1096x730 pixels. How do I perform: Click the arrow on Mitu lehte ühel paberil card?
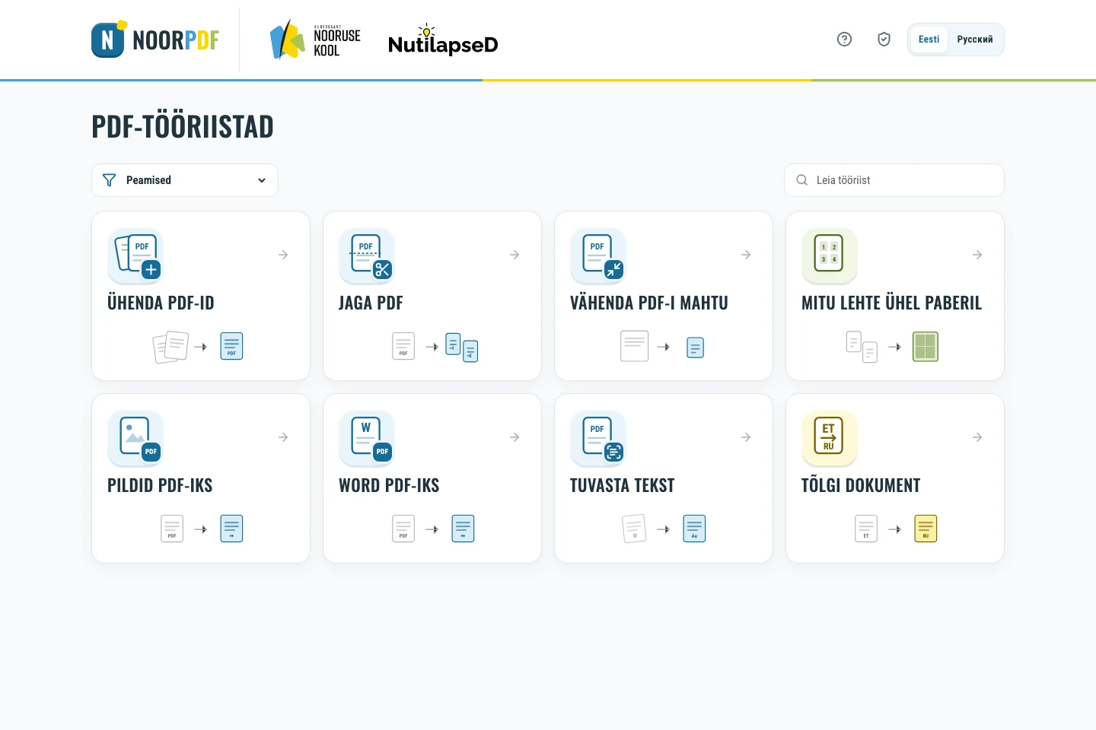click(x=977, y=255)
